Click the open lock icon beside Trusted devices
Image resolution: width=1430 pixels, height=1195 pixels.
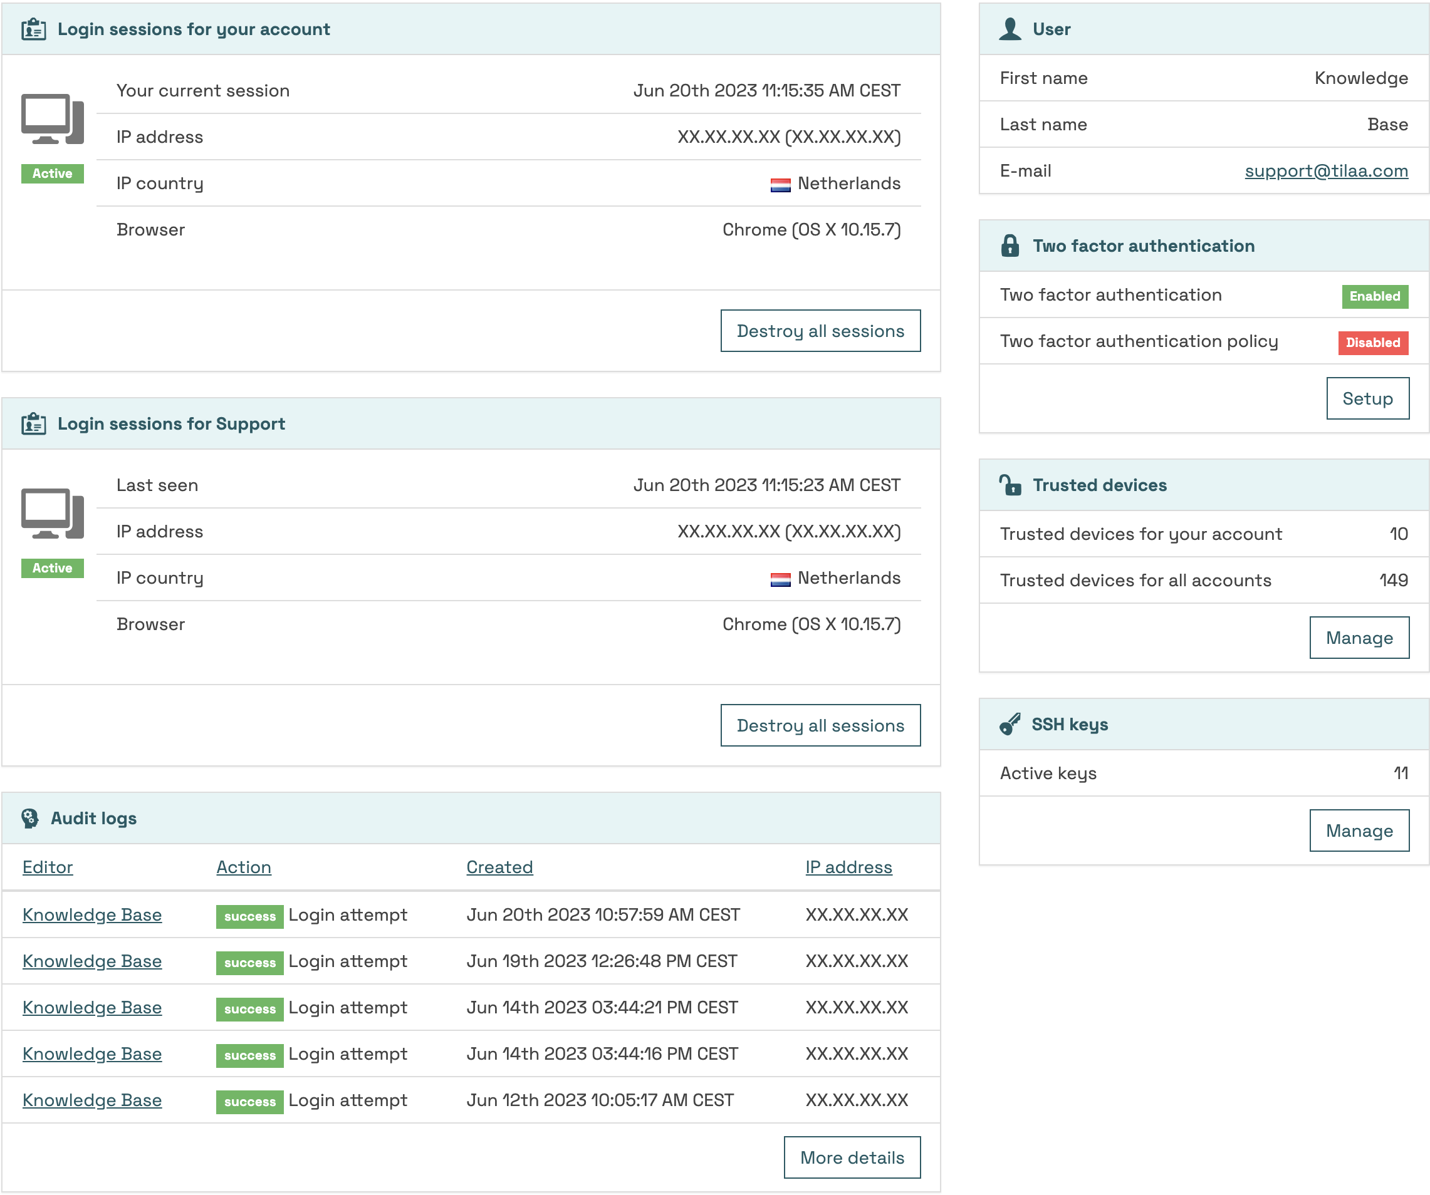1010,485
